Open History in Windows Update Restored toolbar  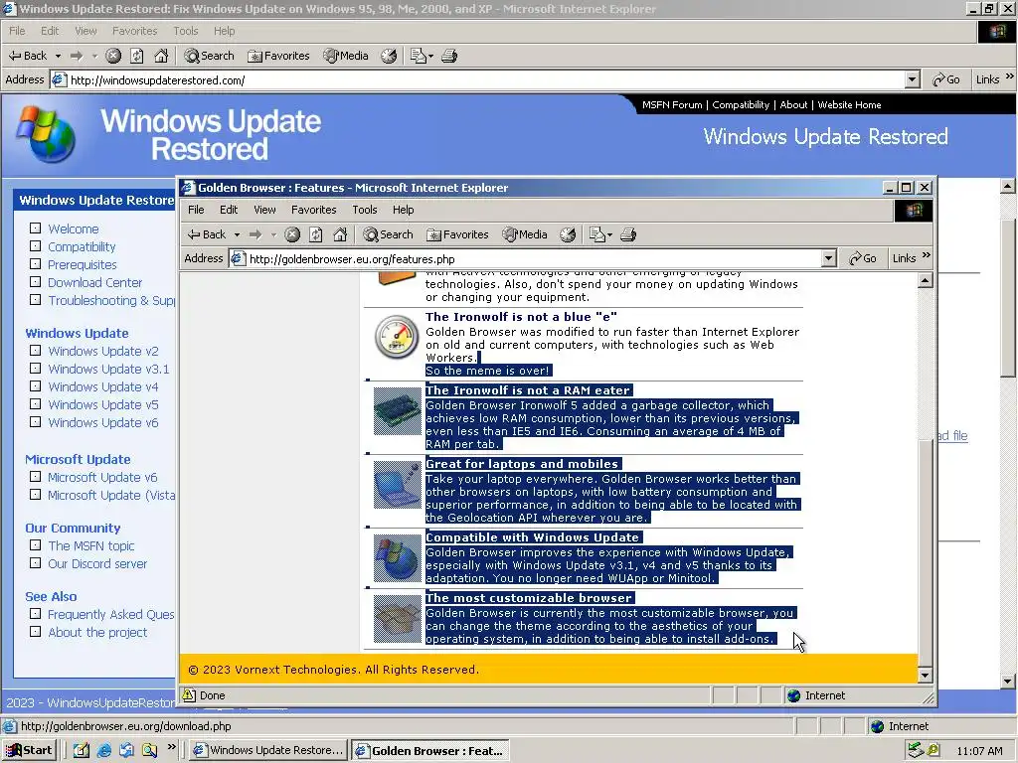pyautogui.click(x=389, y=56)
